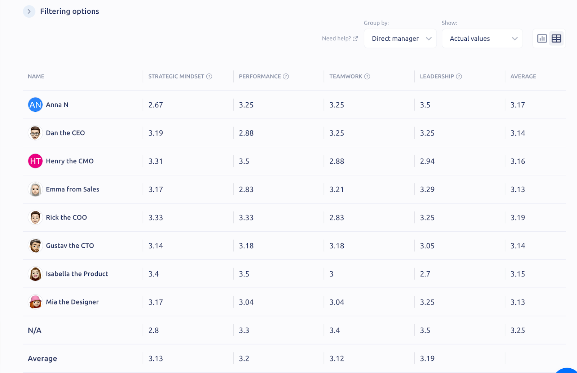
Task: Click Anna N's blue avatar
Action: pos(35,105)
